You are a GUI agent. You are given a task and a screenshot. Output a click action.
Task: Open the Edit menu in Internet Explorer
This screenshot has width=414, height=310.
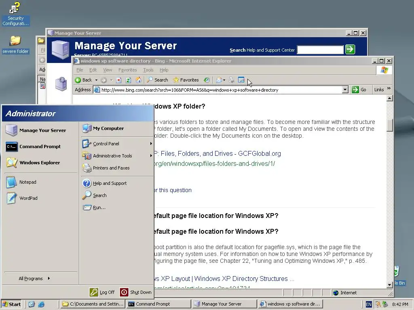pyautogui.click(x=93, y=70)
